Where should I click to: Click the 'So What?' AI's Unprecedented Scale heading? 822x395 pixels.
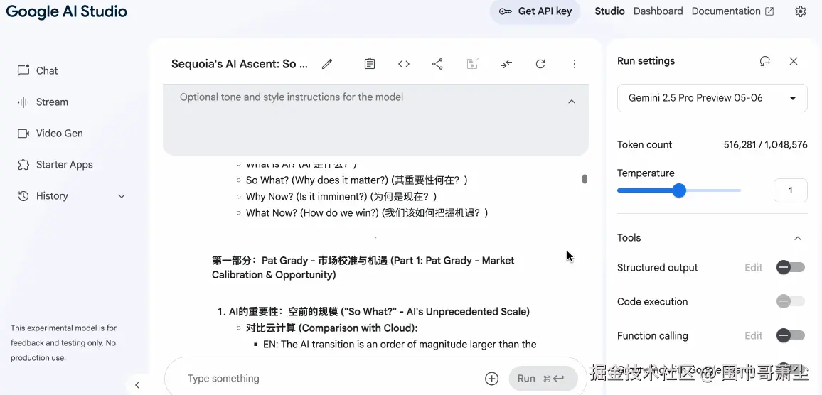380,312
